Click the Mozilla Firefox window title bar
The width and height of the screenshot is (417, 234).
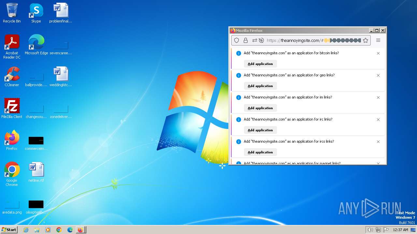[299, 30]
